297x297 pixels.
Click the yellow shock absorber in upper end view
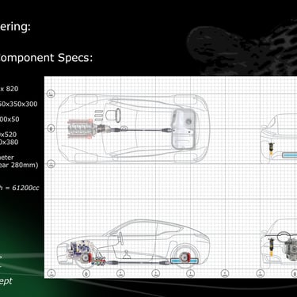click(x=271, y=149)
